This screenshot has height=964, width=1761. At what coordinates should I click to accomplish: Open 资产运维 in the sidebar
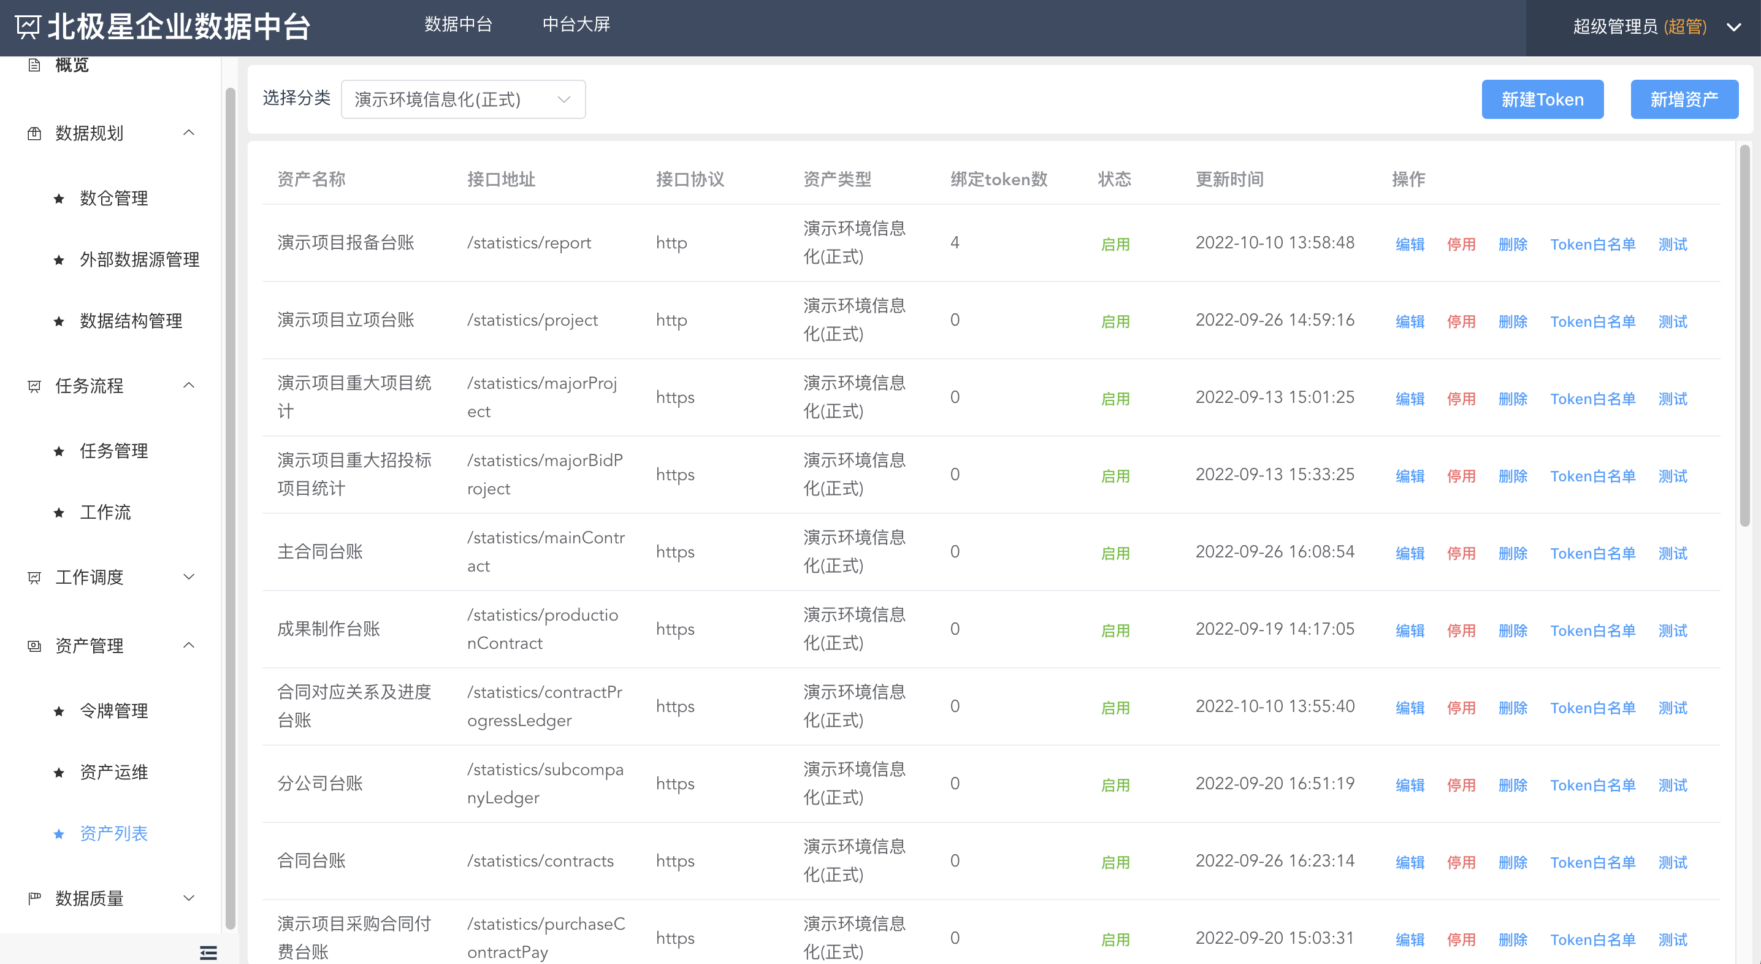point(113,773)
